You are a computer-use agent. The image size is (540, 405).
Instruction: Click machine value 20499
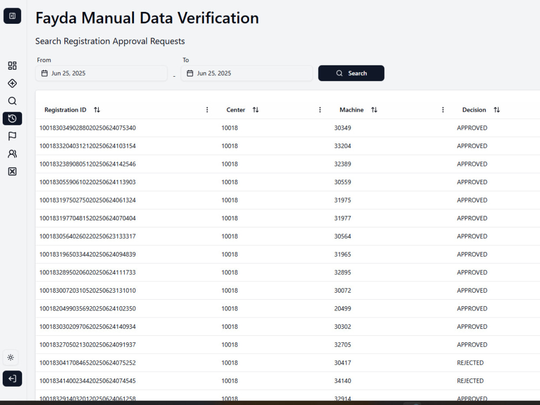coord(343,308)
